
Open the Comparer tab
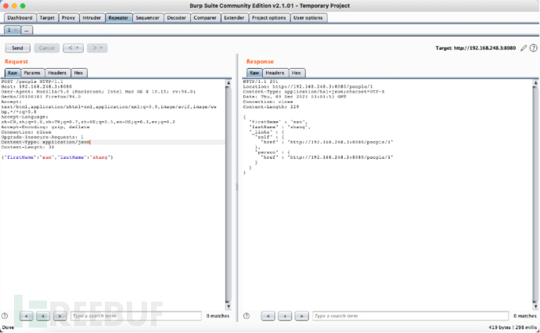click(x=205, y=18)
